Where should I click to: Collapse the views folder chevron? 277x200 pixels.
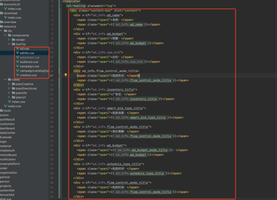point(5,80)
